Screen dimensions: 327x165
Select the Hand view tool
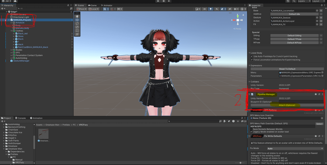77,16
